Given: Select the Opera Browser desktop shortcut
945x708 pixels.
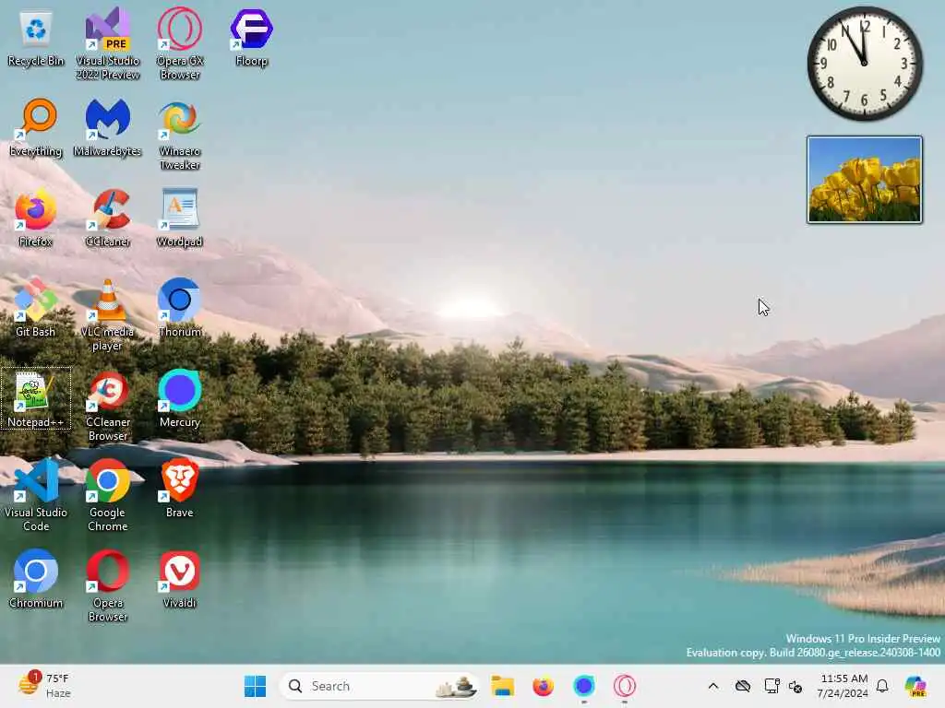Looking at the screenshot, I should [107, 586].
